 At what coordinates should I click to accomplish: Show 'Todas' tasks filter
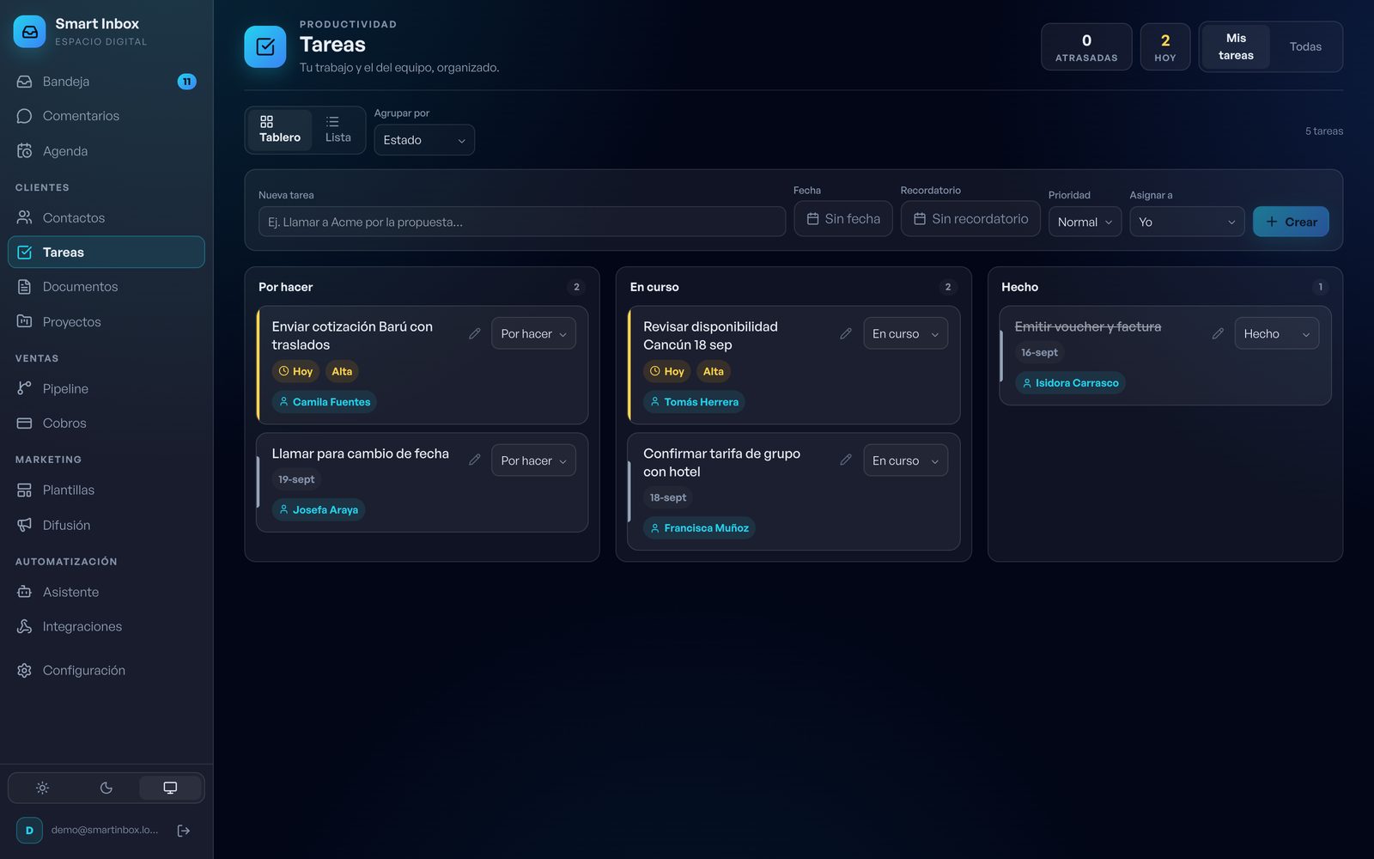1305,46
